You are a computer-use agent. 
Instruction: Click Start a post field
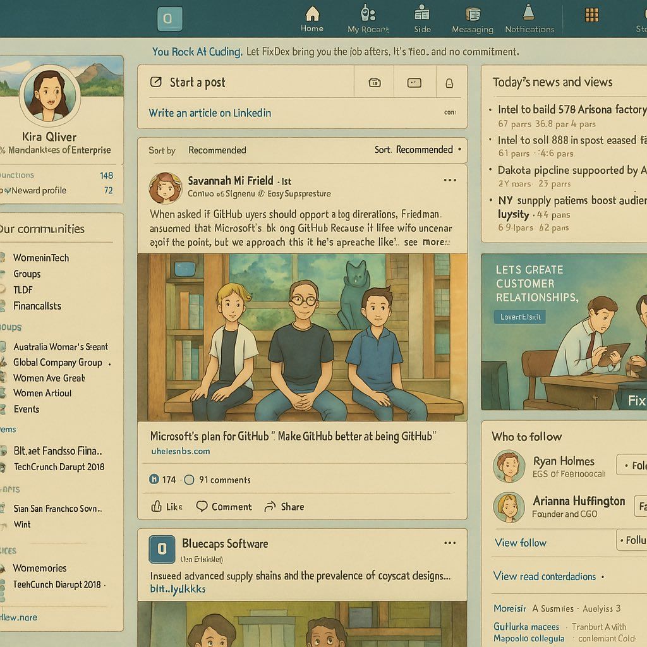point(246,82)
